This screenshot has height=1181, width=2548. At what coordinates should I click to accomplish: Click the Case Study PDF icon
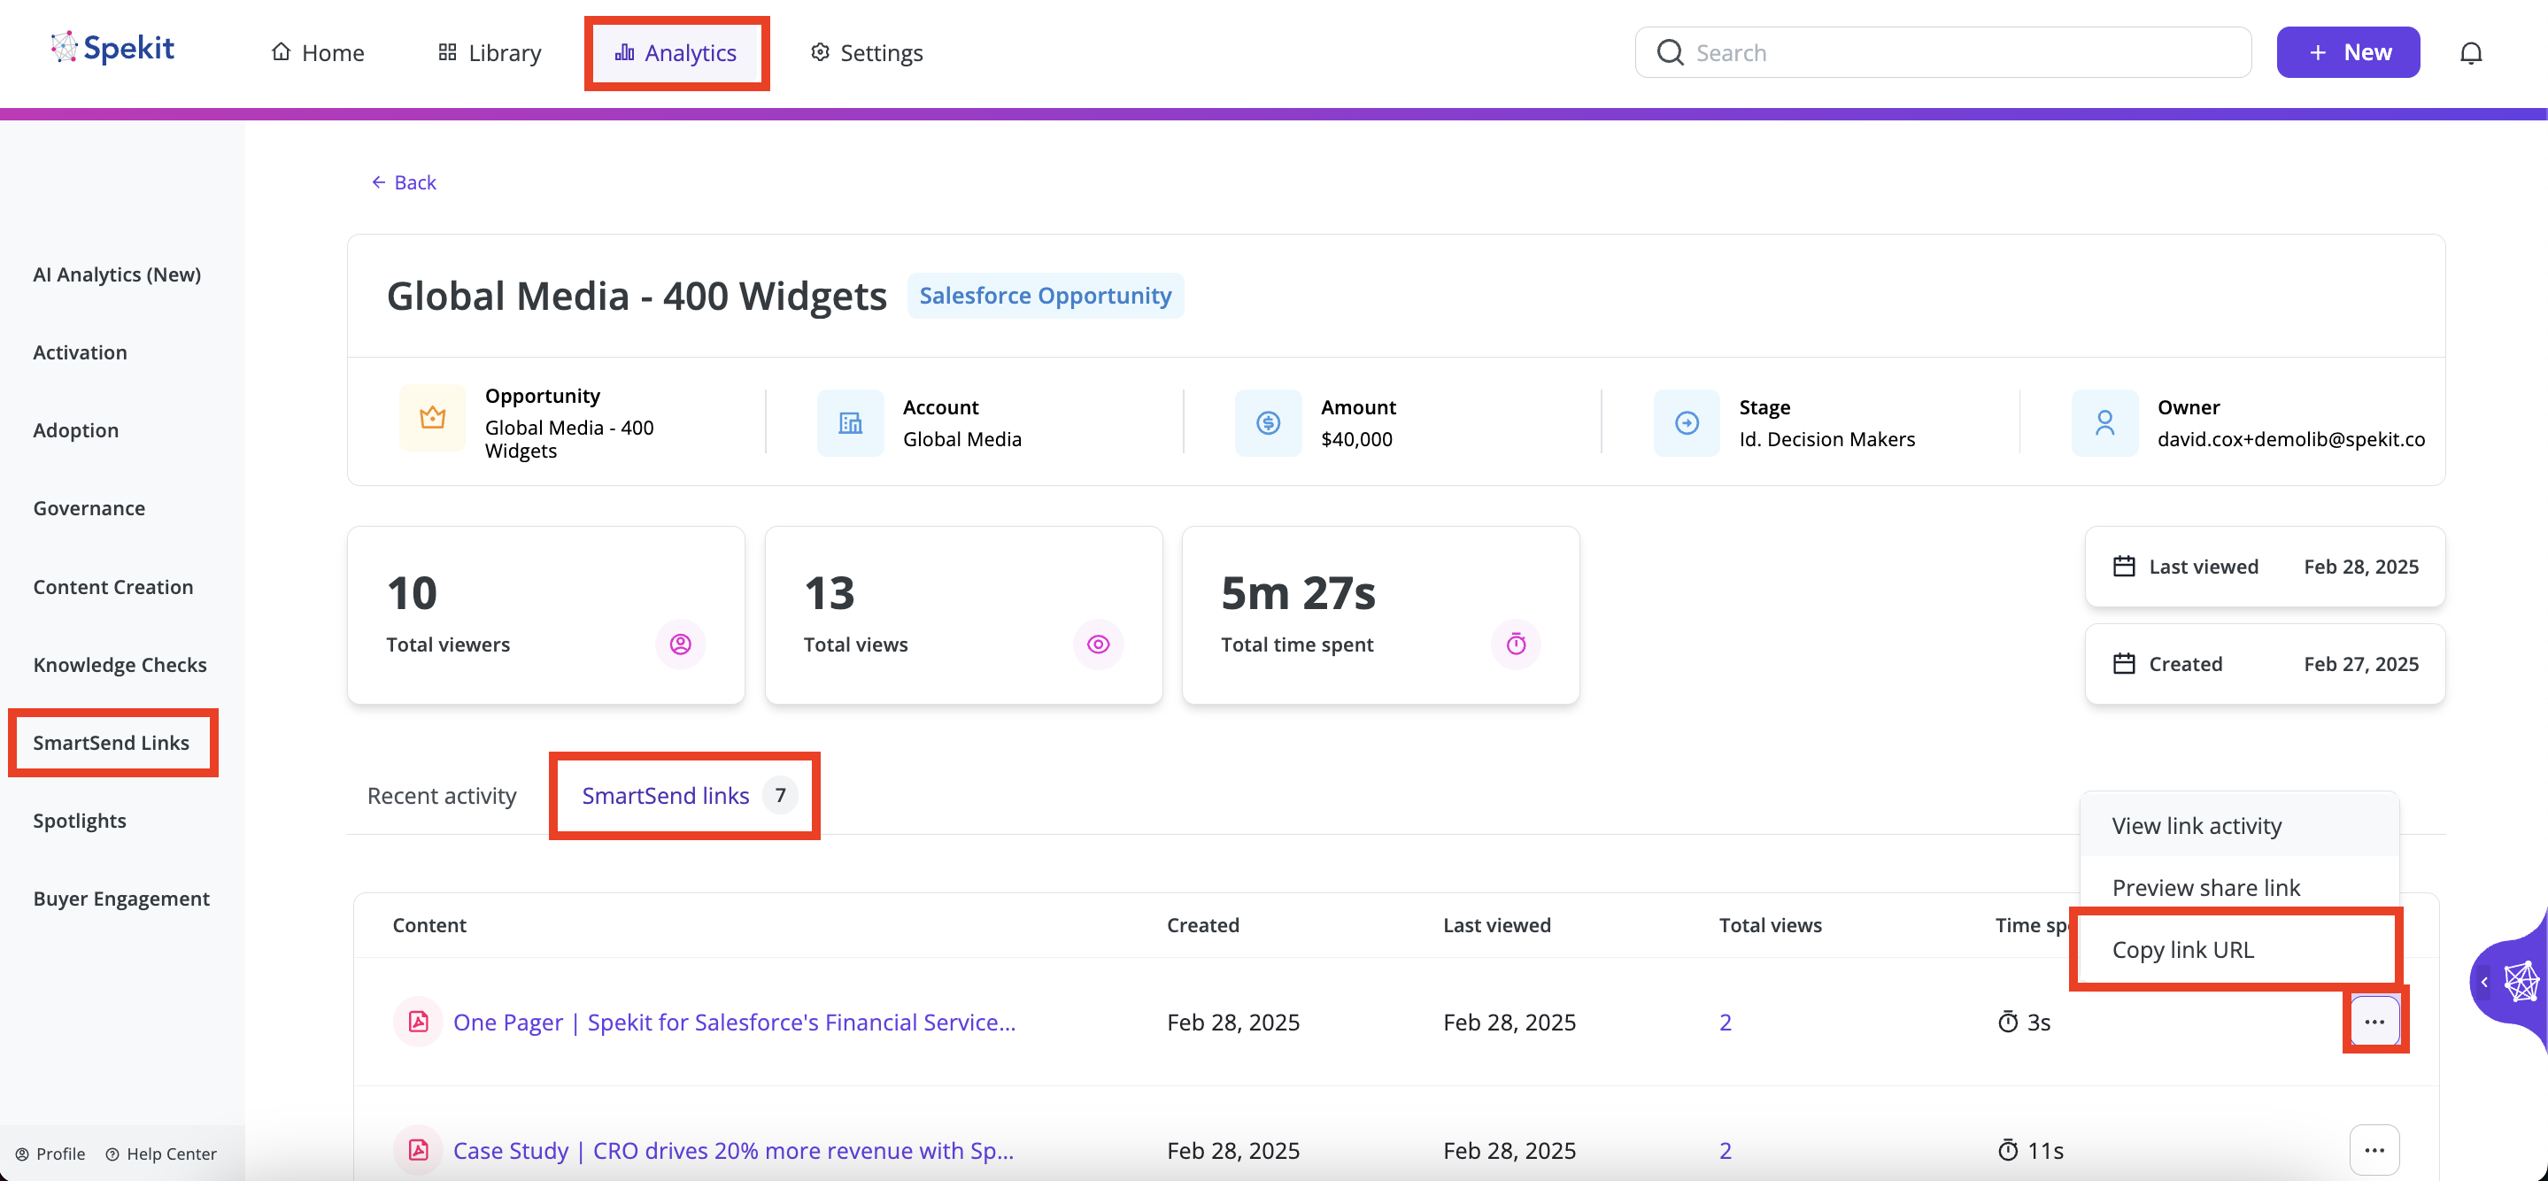coord(419,1150)
